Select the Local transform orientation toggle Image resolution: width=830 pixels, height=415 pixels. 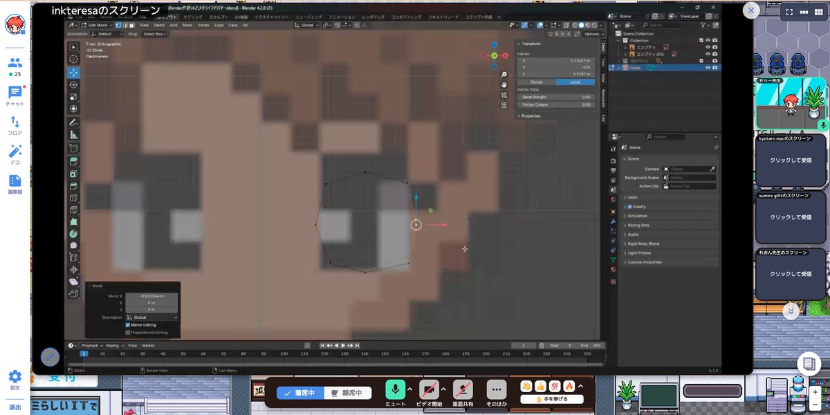[575, 82]
